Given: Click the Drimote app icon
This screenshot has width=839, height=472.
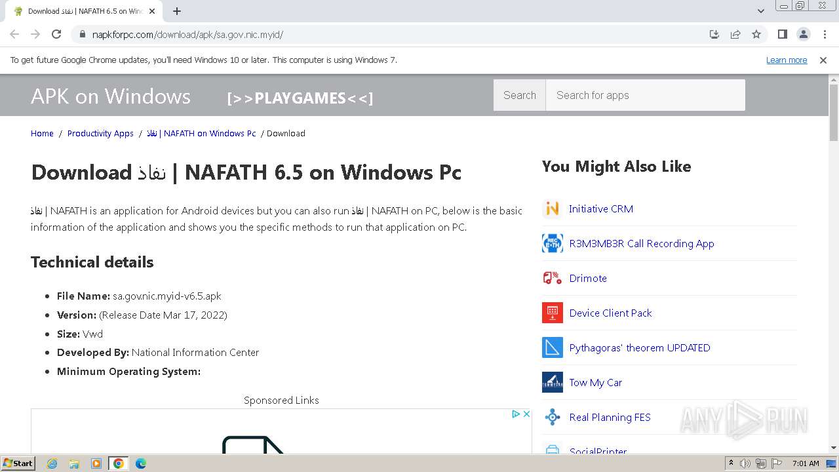Looking at the screenshot, I should (x=553, y=279).
